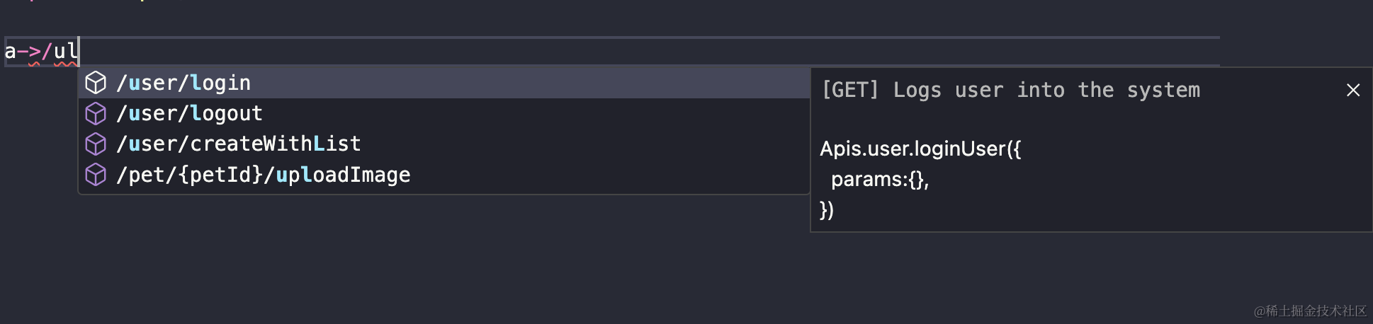Choose the /user/logout completion item
Screen dimensions: 1373x324
point(189,113)
